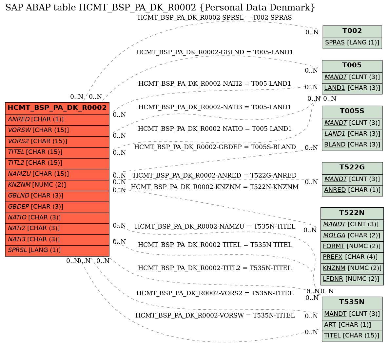This screenshot has width=389, height=345.
Task: Select the VORSW [CHAR (15)] field
Action: point(57,131)
